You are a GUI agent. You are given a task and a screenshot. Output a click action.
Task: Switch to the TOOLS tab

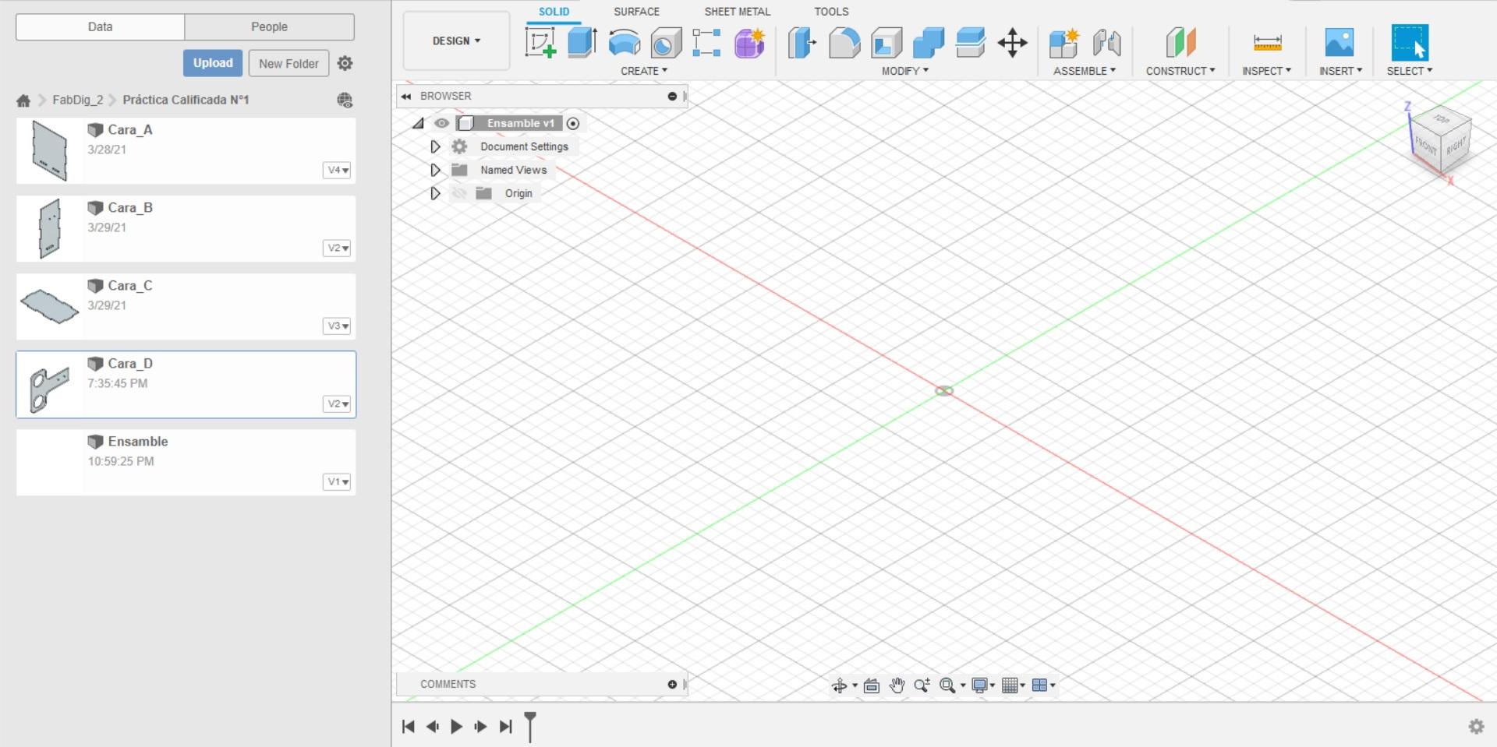[x=831, y=12]
